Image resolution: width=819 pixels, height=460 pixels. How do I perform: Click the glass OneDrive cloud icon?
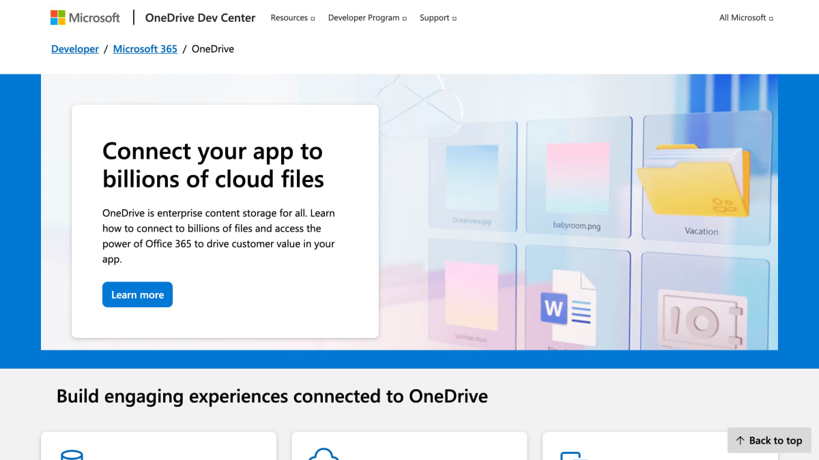(420, 108)
